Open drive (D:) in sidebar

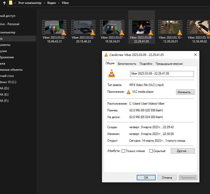4,88
